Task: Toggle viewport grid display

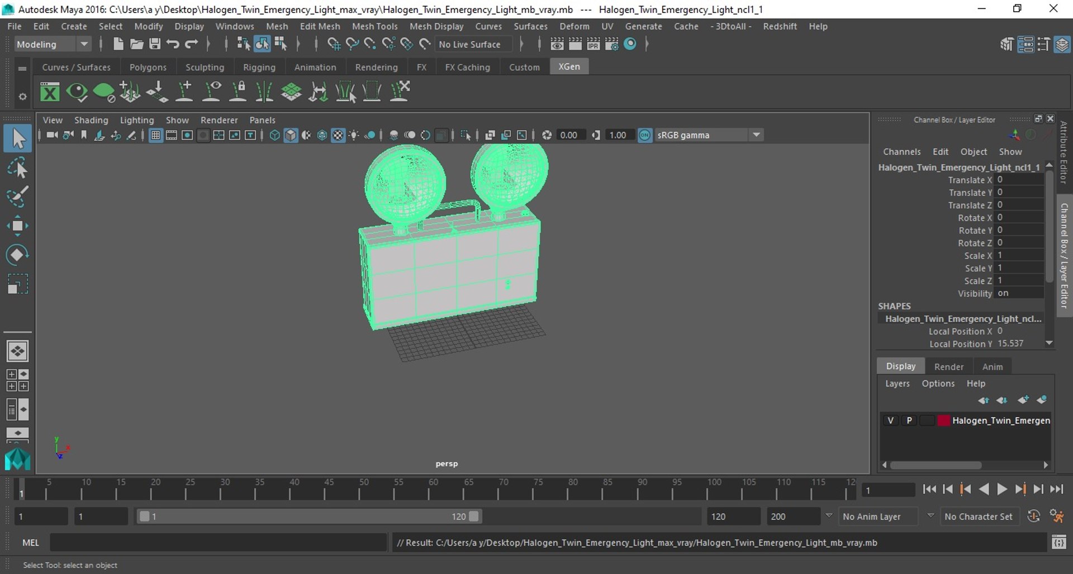Action: click(156, 135)
